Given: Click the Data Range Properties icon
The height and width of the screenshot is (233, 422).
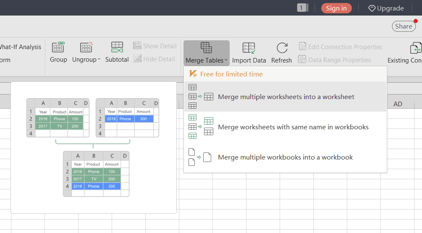Looking at the screenshot, I should tap(302, 60).
